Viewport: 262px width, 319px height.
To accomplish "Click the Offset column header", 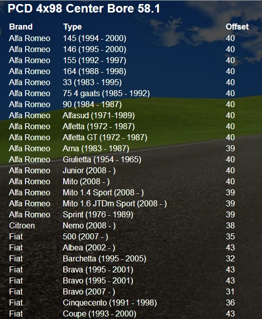I will (237, 27).
